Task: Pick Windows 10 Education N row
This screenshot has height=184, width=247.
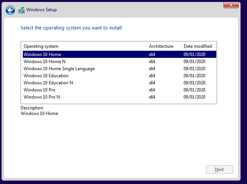Action: coord(119,82)
